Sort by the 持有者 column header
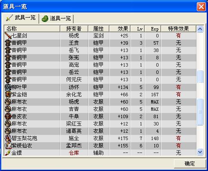 click(74, 29)
